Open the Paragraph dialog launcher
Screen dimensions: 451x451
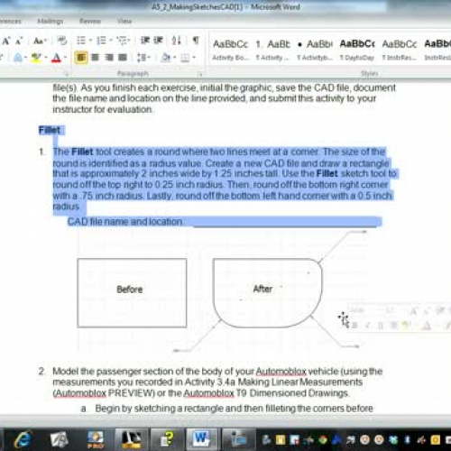point(200,74)
